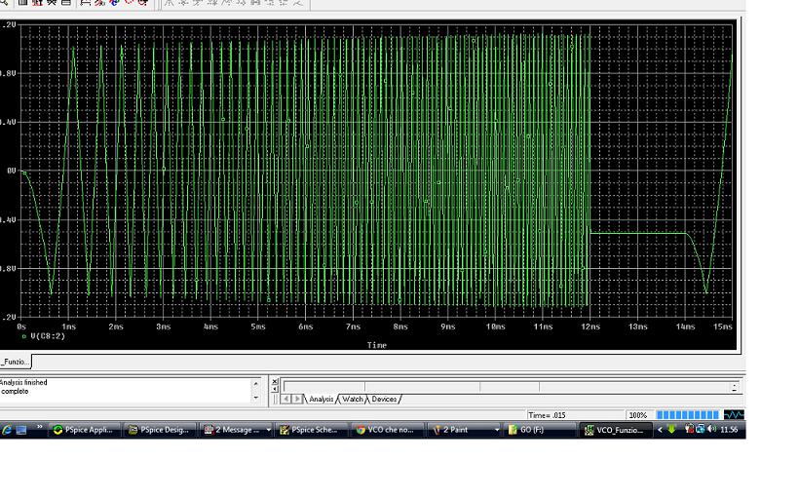Click the volume speaker tray icon
Screen dimensions: 799x499
711,430
